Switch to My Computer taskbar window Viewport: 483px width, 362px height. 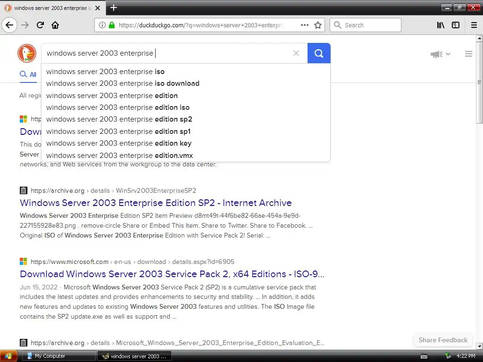click(58, 356)
